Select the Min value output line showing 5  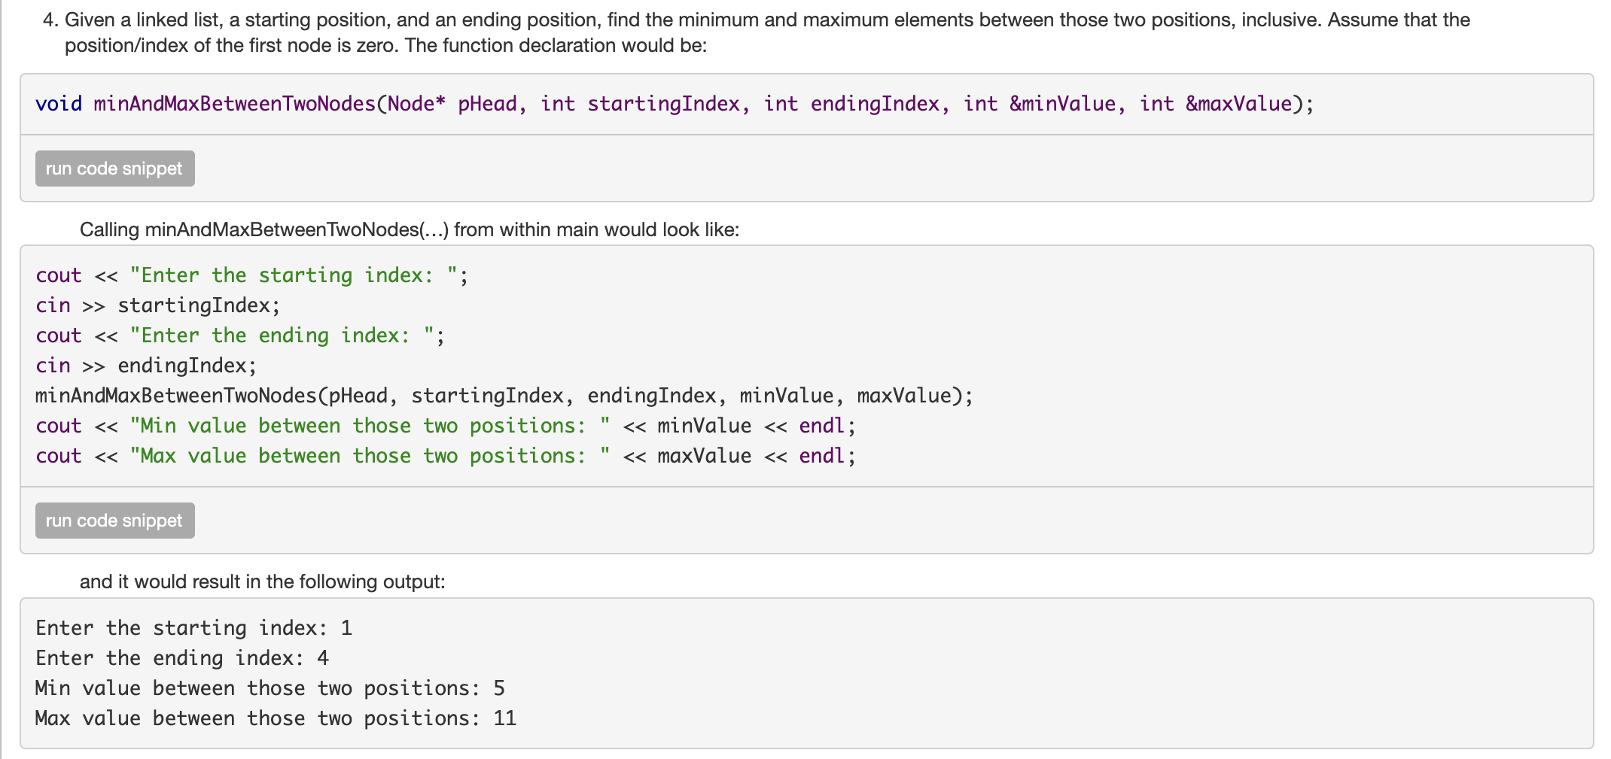tap(270, 688)
